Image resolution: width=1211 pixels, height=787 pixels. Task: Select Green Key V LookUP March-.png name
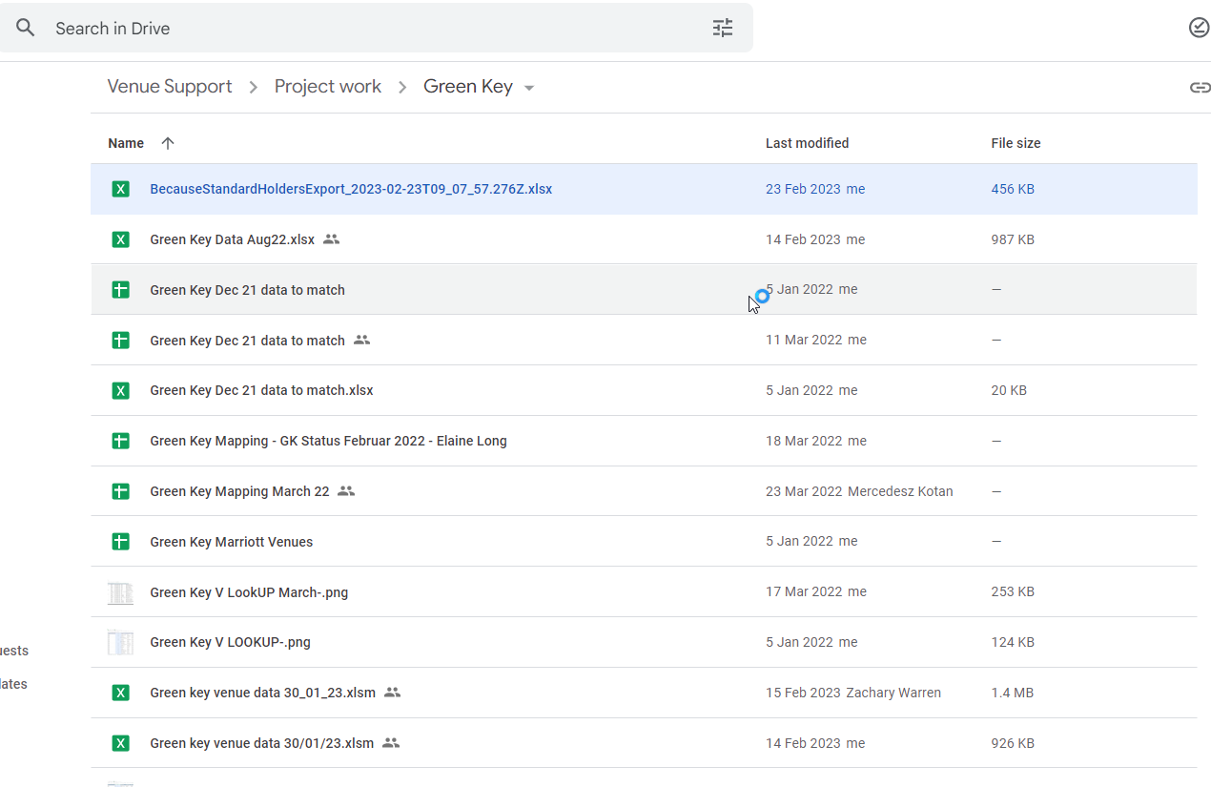(x=249, y=592)
